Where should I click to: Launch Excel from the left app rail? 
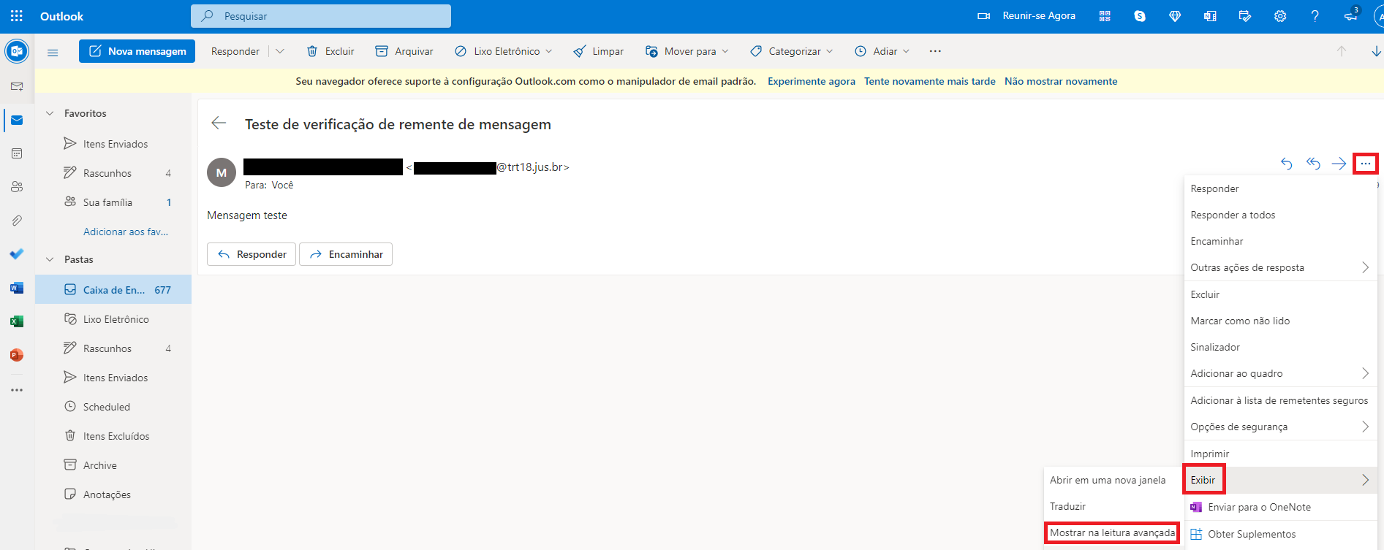(x=17, y=321)
